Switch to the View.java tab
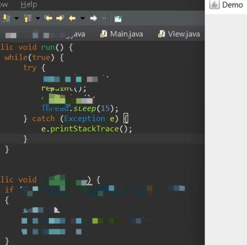Viewport: 247px width, 245px height. tap(179, 34)
